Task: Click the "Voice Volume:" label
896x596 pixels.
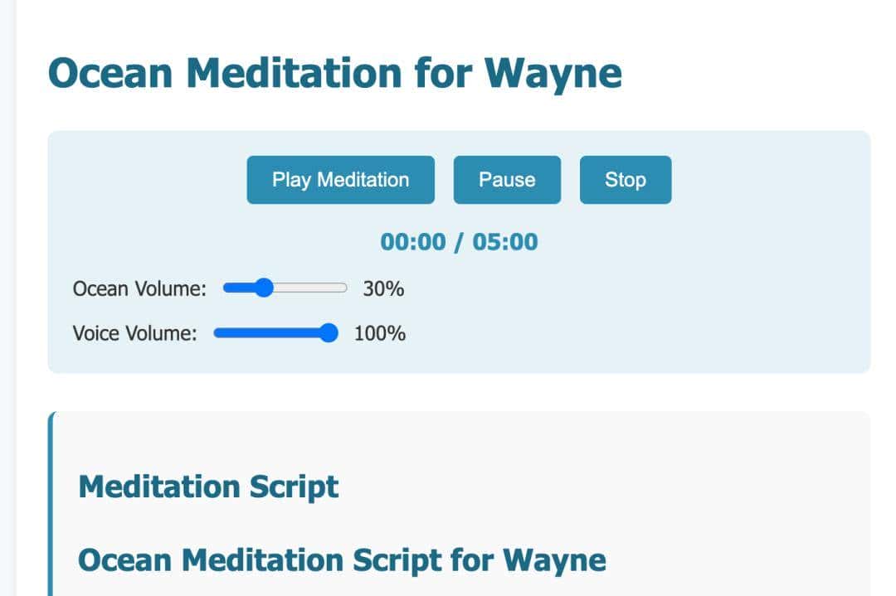Action: coord(135,333)
